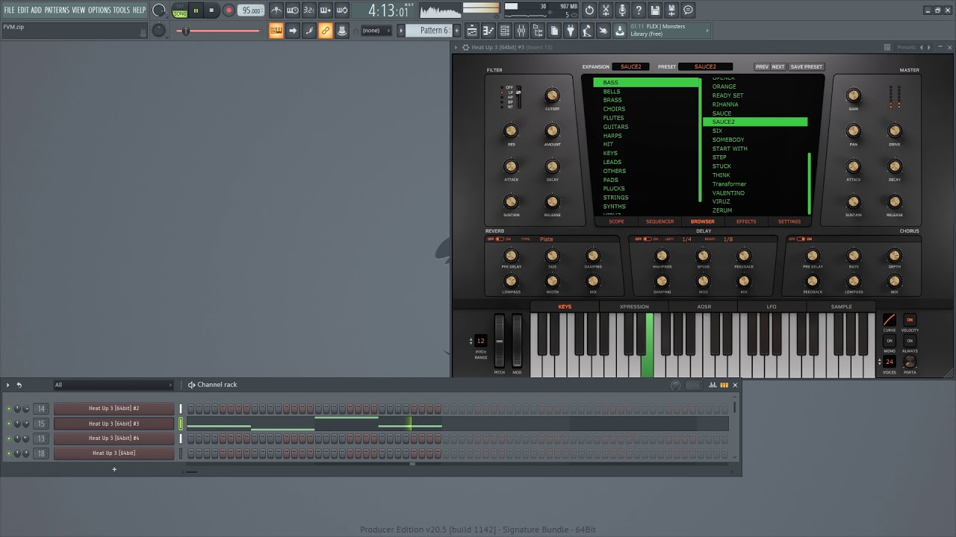
Task: Open the Piano roll view icon
Action: click(488, 31)
